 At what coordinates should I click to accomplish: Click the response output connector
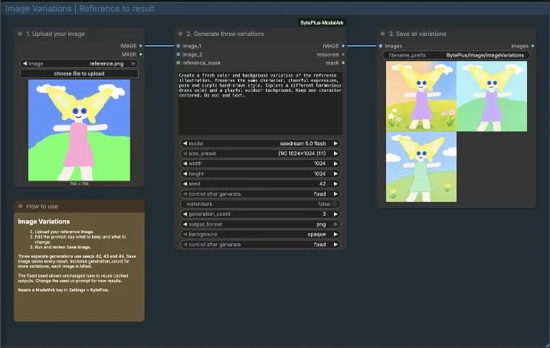pyautogui.click(x=343, y=54)
